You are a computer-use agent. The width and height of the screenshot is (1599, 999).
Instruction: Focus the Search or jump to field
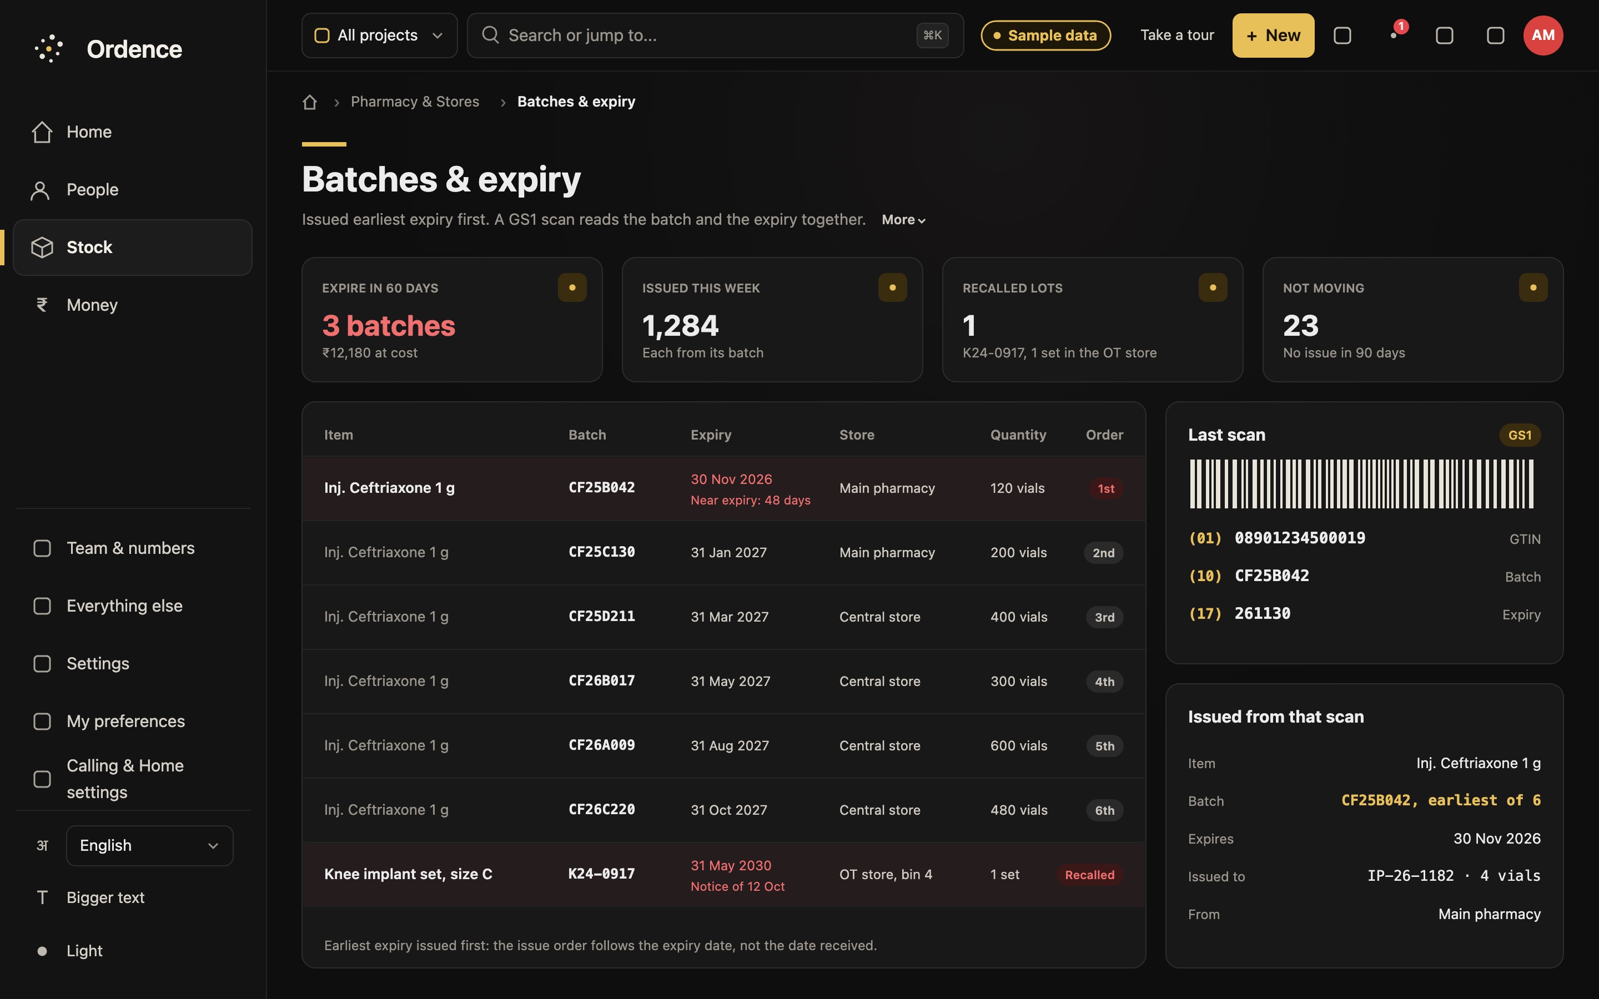(x=715, y=35)
